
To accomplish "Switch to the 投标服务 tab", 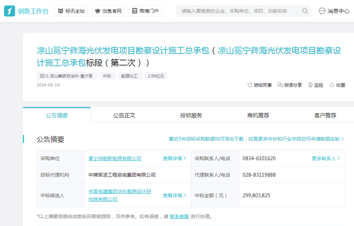I will click(191, 115).
